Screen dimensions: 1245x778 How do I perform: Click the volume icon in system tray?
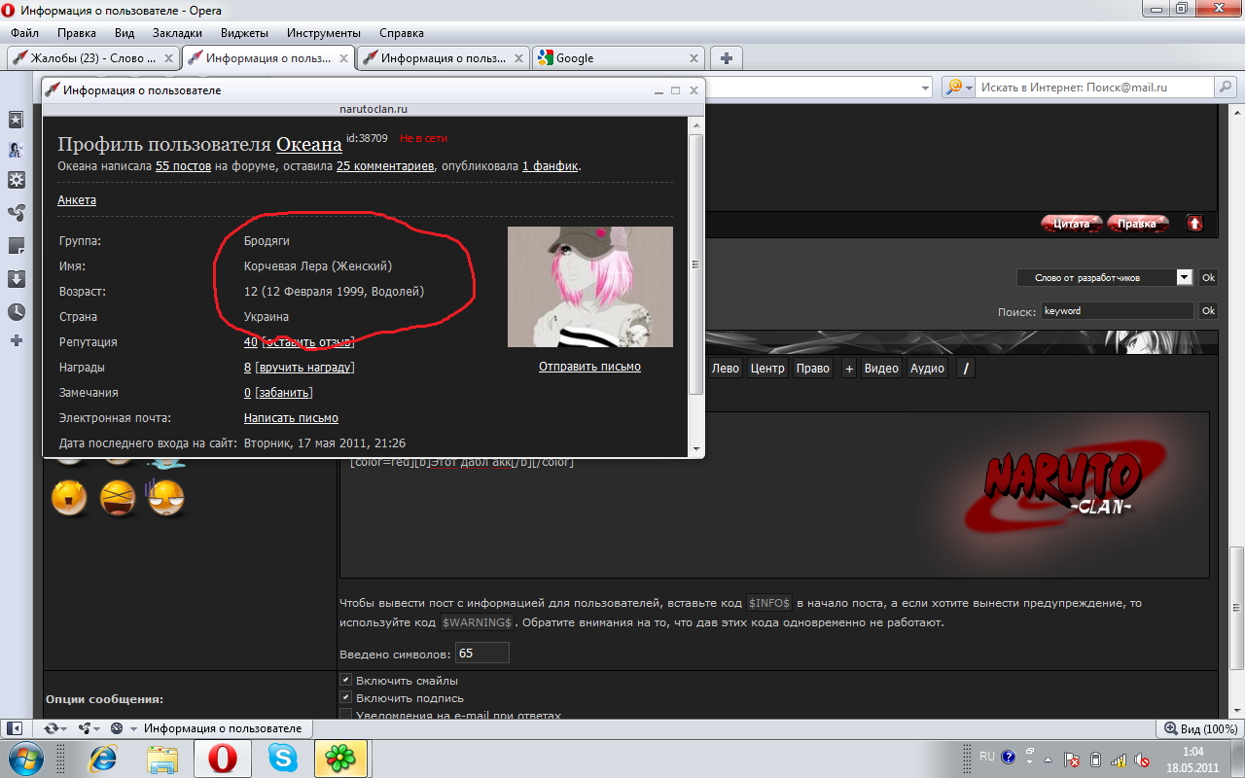tap(1143, 759)
